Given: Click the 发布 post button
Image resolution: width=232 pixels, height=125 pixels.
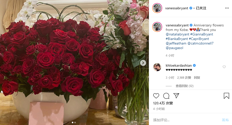Looking at the screenshot, I should 225,120.
